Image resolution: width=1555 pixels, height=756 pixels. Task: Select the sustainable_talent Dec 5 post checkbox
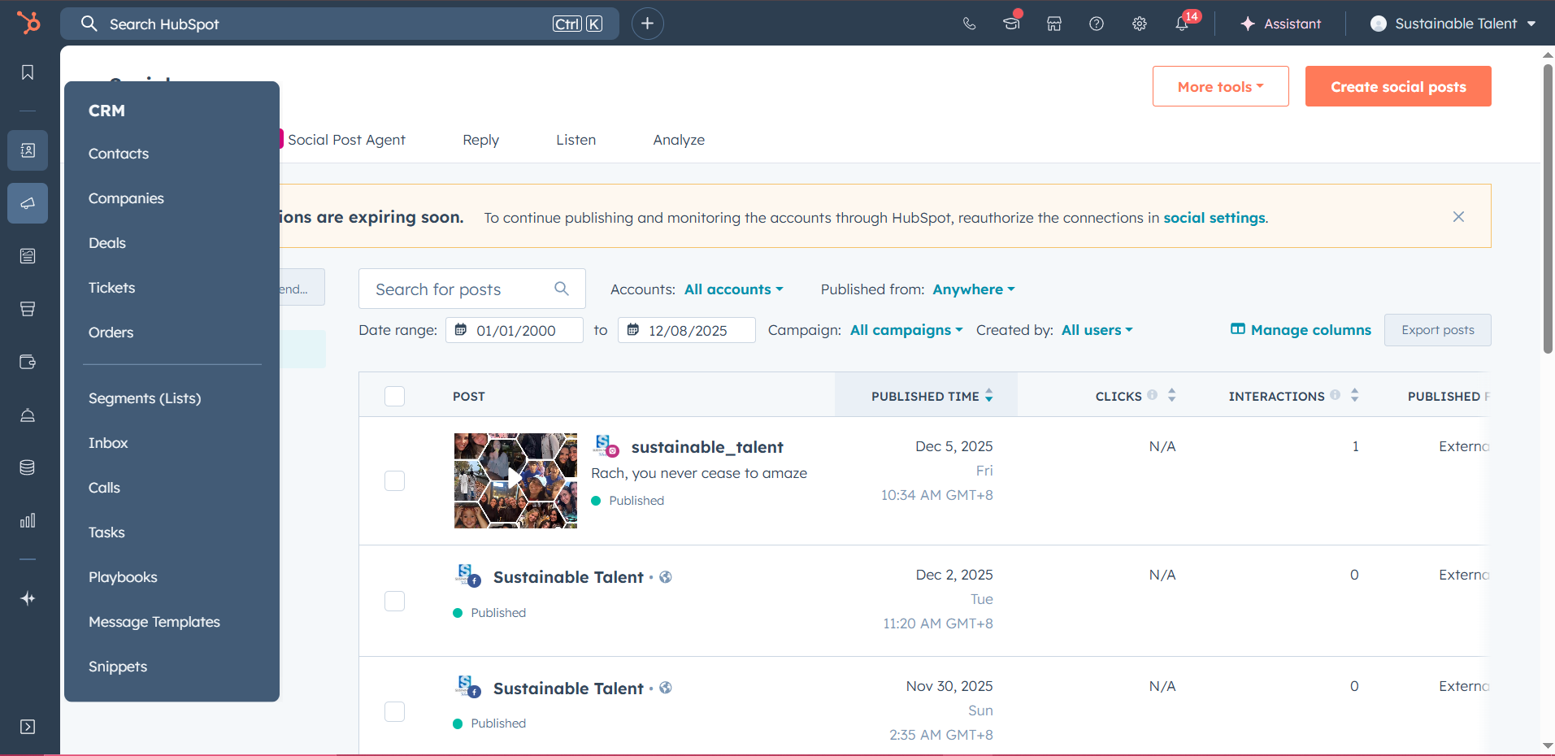[394, 480]
